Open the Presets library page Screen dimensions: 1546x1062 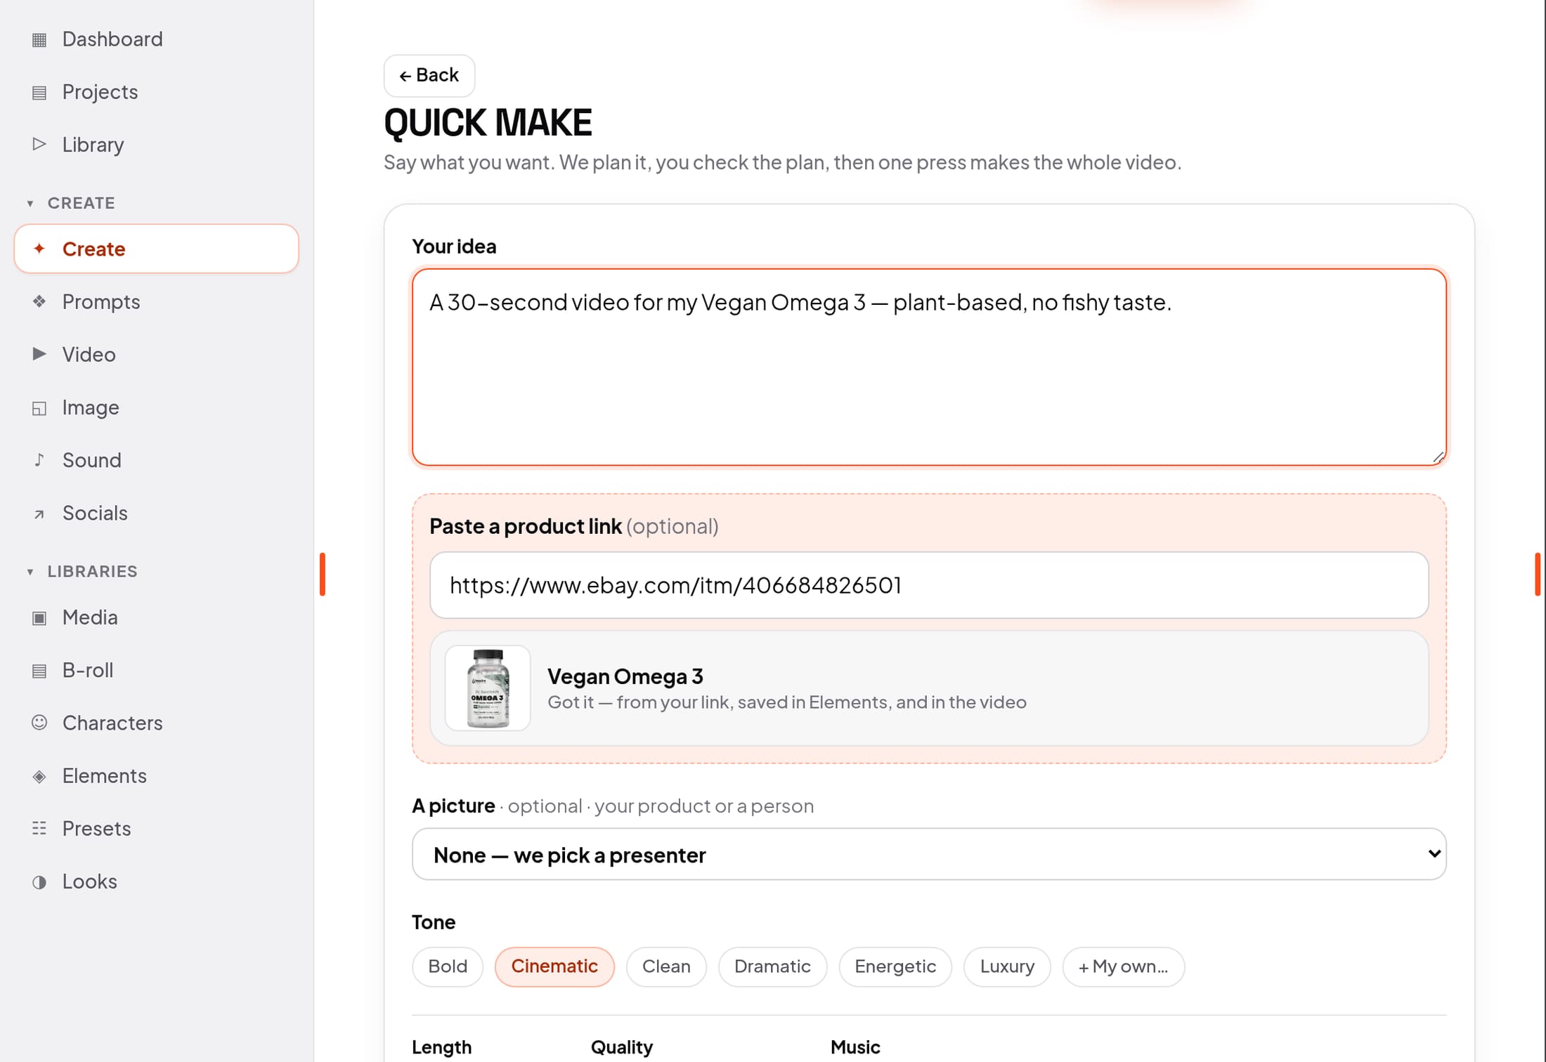pos(156,829)
